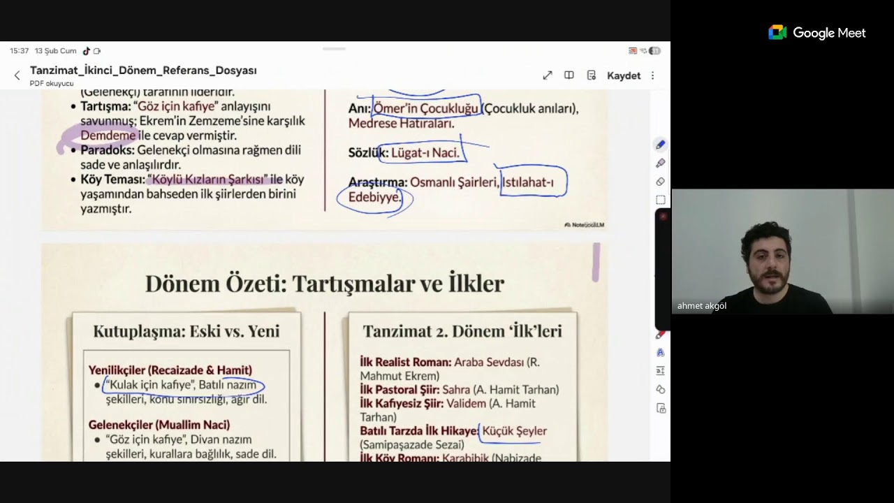Viewport: 894px width, 503px height.
Task: Click the Google Meet logo
Action: (x=817, y=33)
